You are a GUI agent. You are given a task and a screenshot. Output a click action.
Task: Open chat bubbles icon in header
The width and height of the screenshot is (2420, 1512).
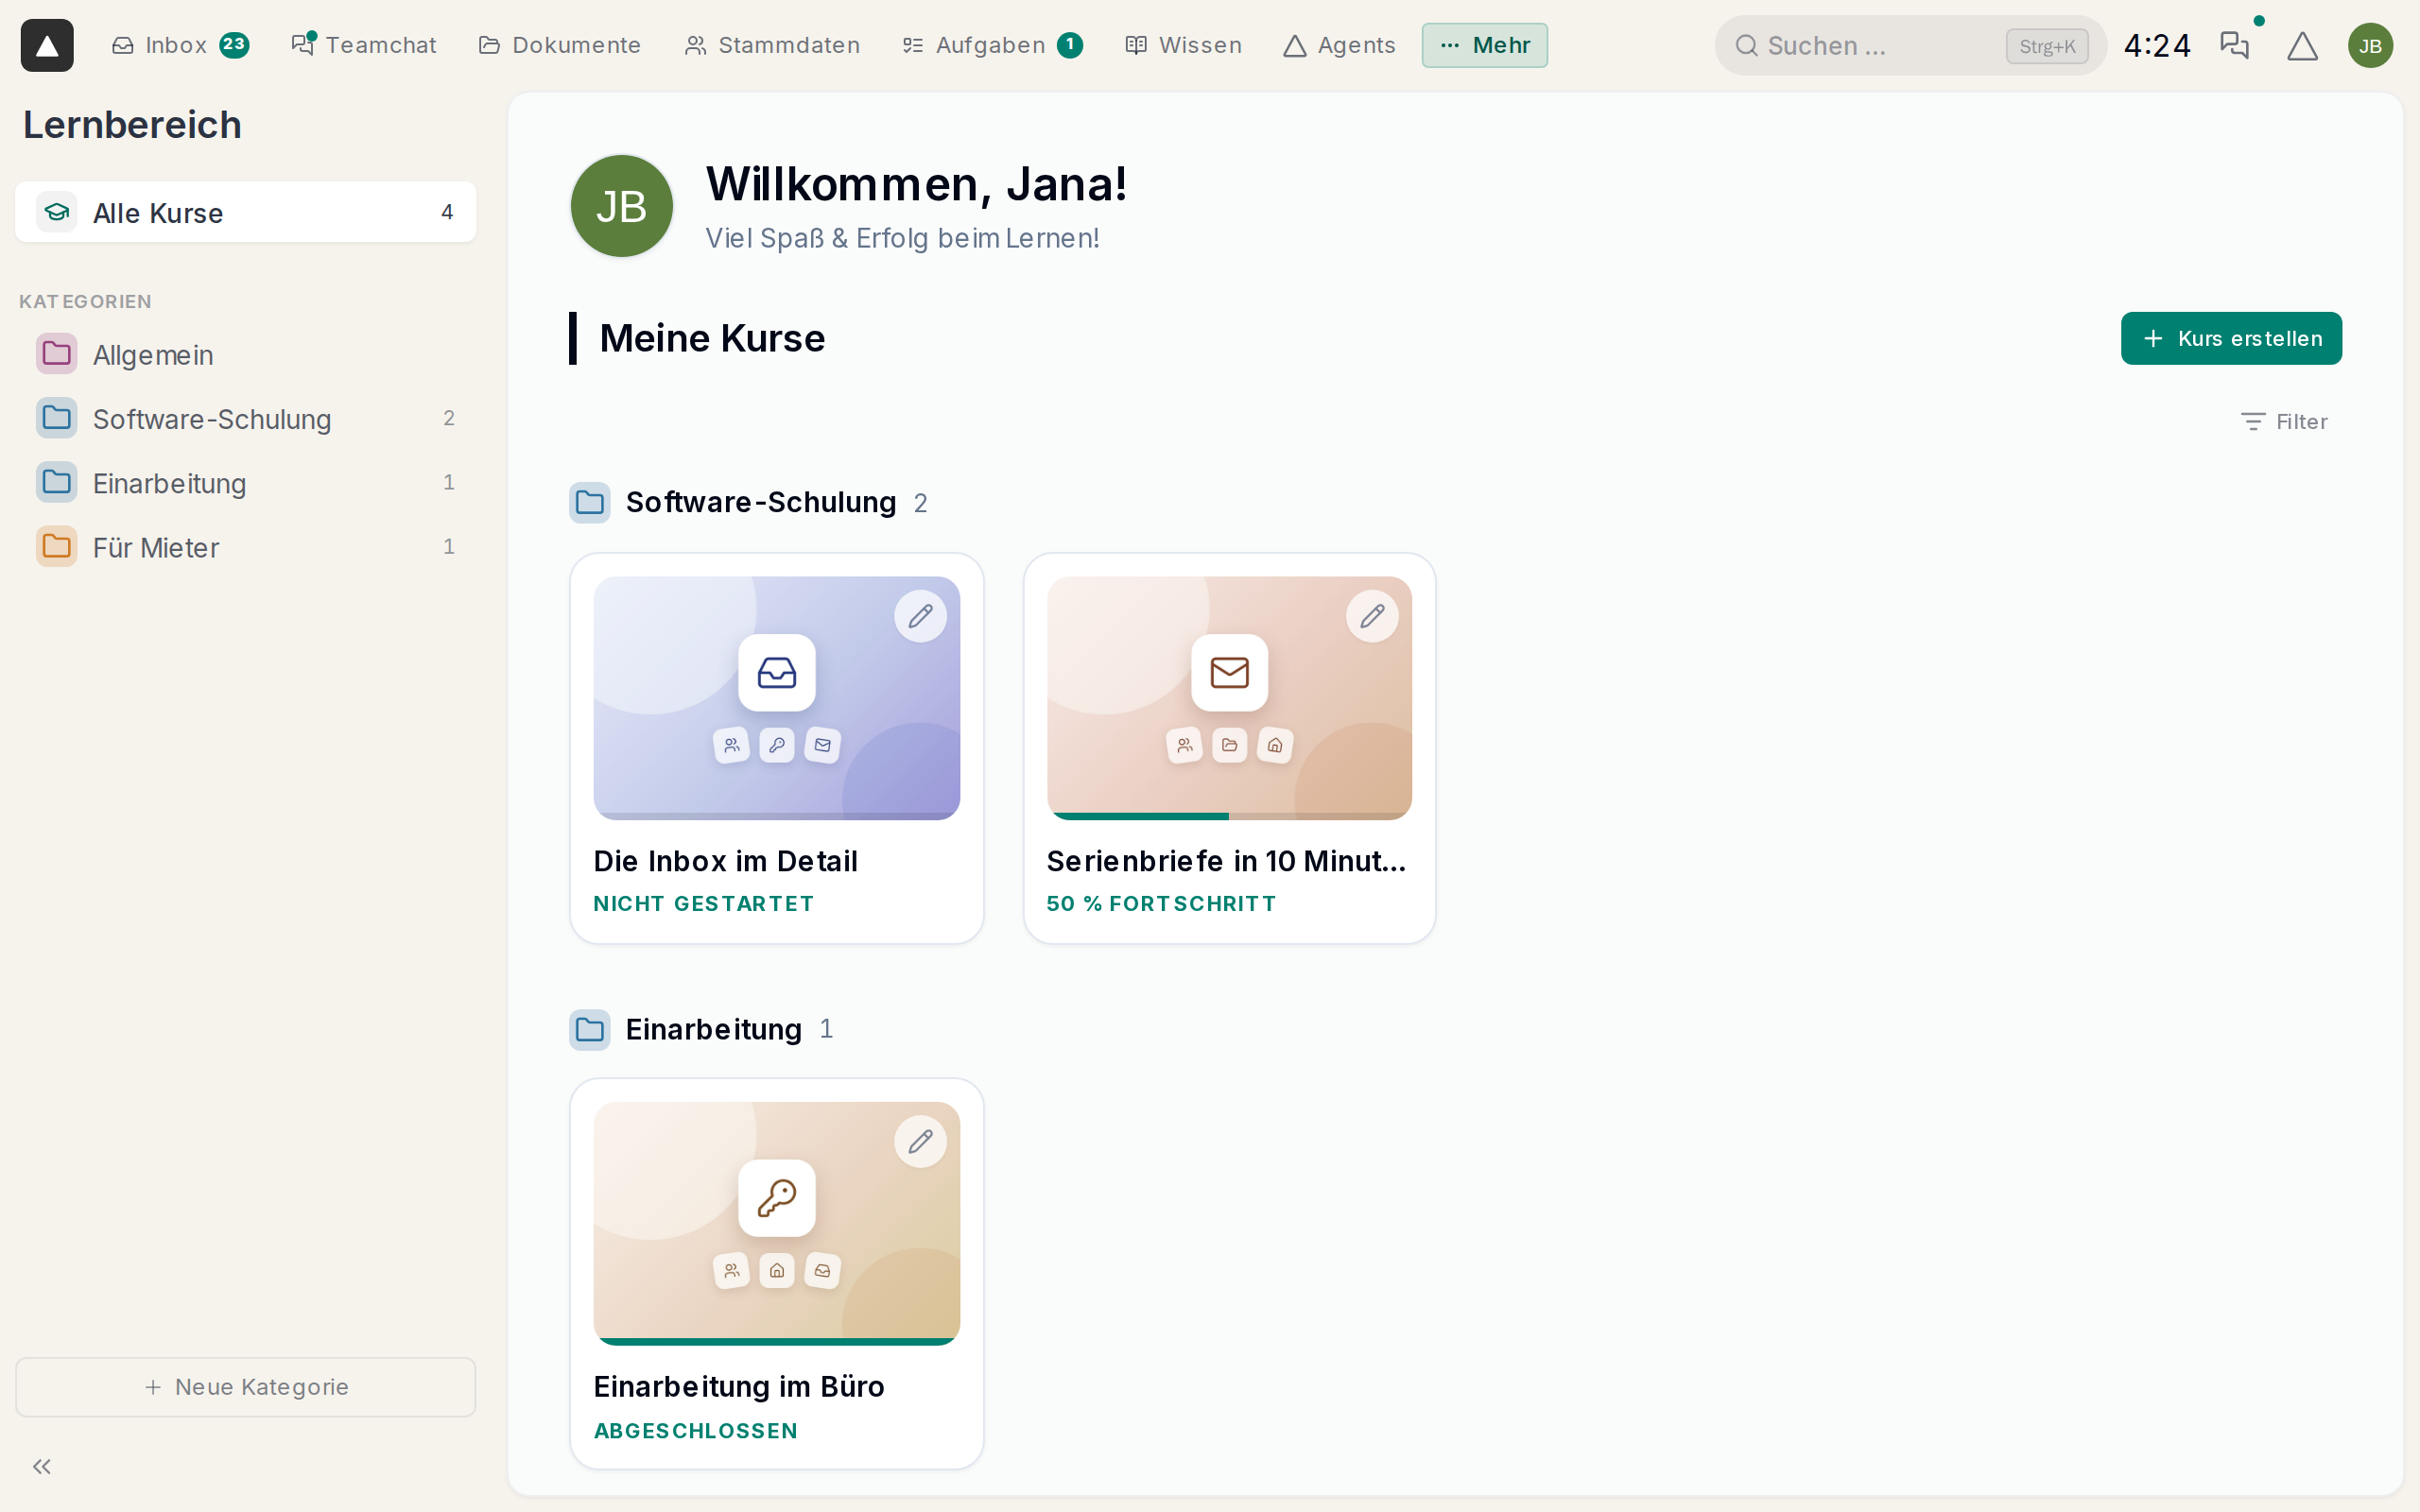(x=2234, y=45)
